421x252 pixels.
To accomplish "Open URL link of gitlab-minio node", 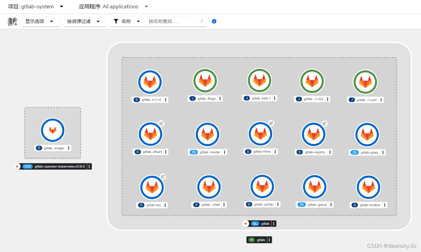I will (x=271, y=123).
